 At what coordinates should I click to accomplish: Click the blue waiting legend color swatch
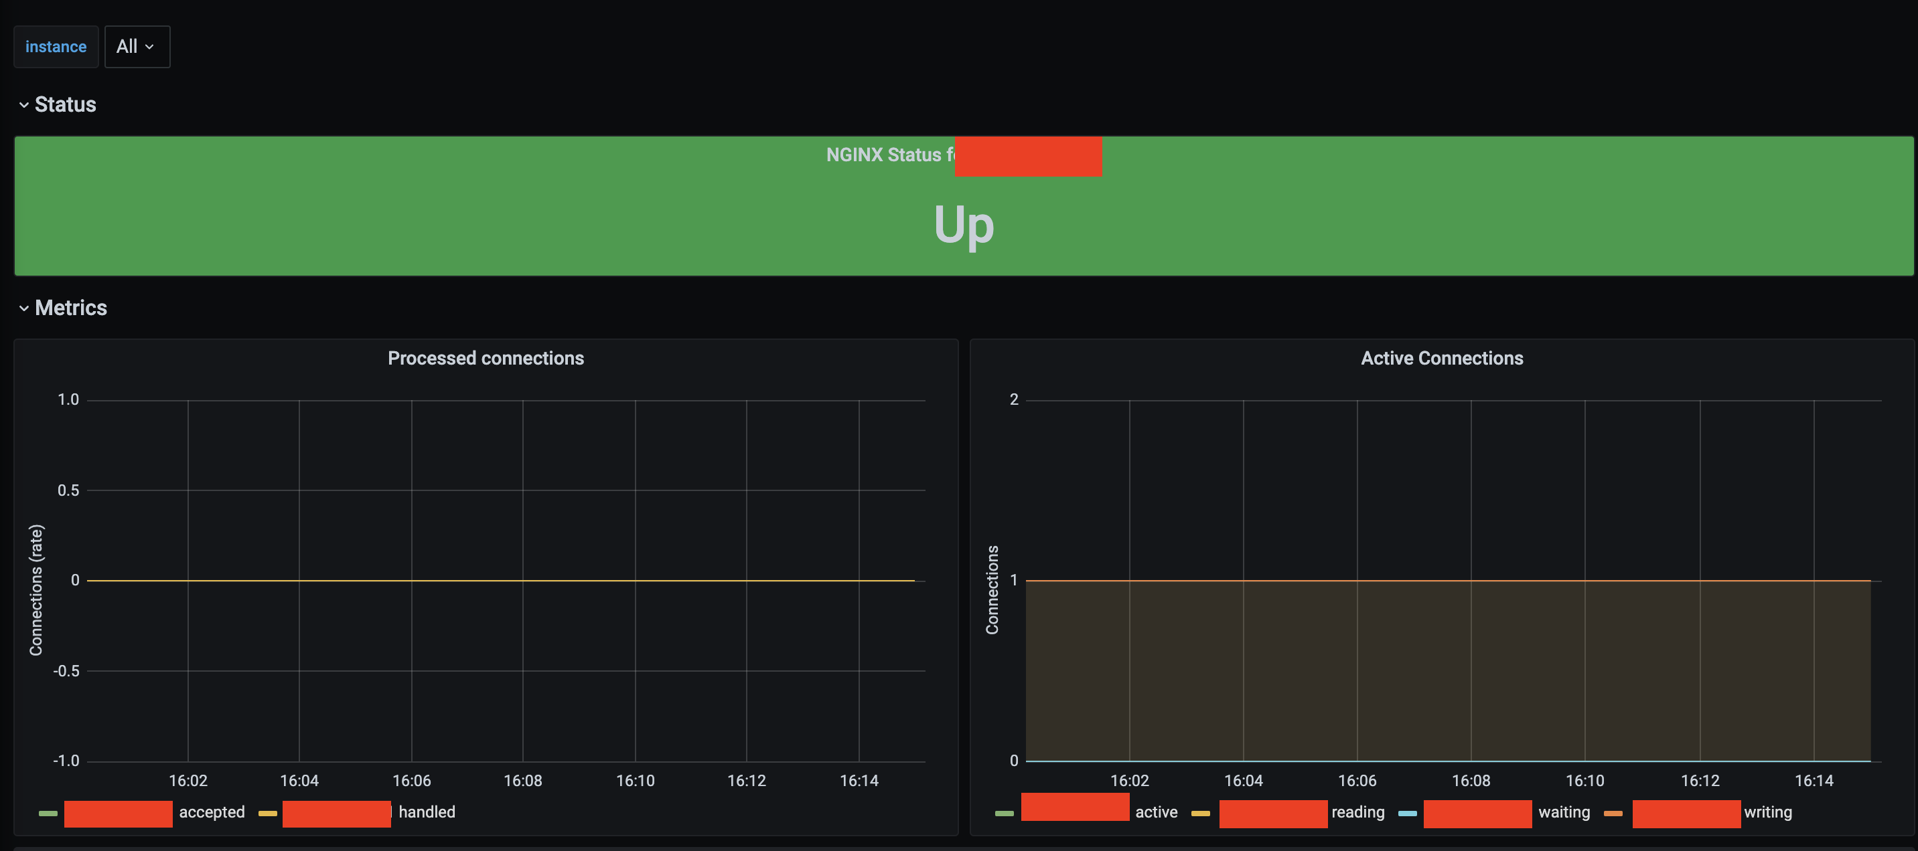click(1407, 813)
